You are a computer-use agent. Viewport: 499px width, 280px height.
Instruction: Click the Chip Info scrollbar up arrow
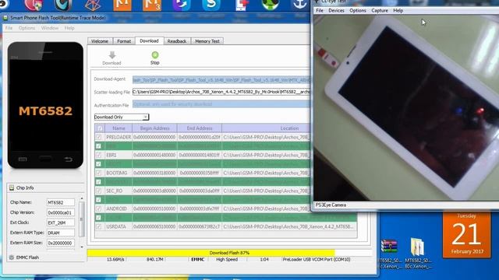[82, 199]
